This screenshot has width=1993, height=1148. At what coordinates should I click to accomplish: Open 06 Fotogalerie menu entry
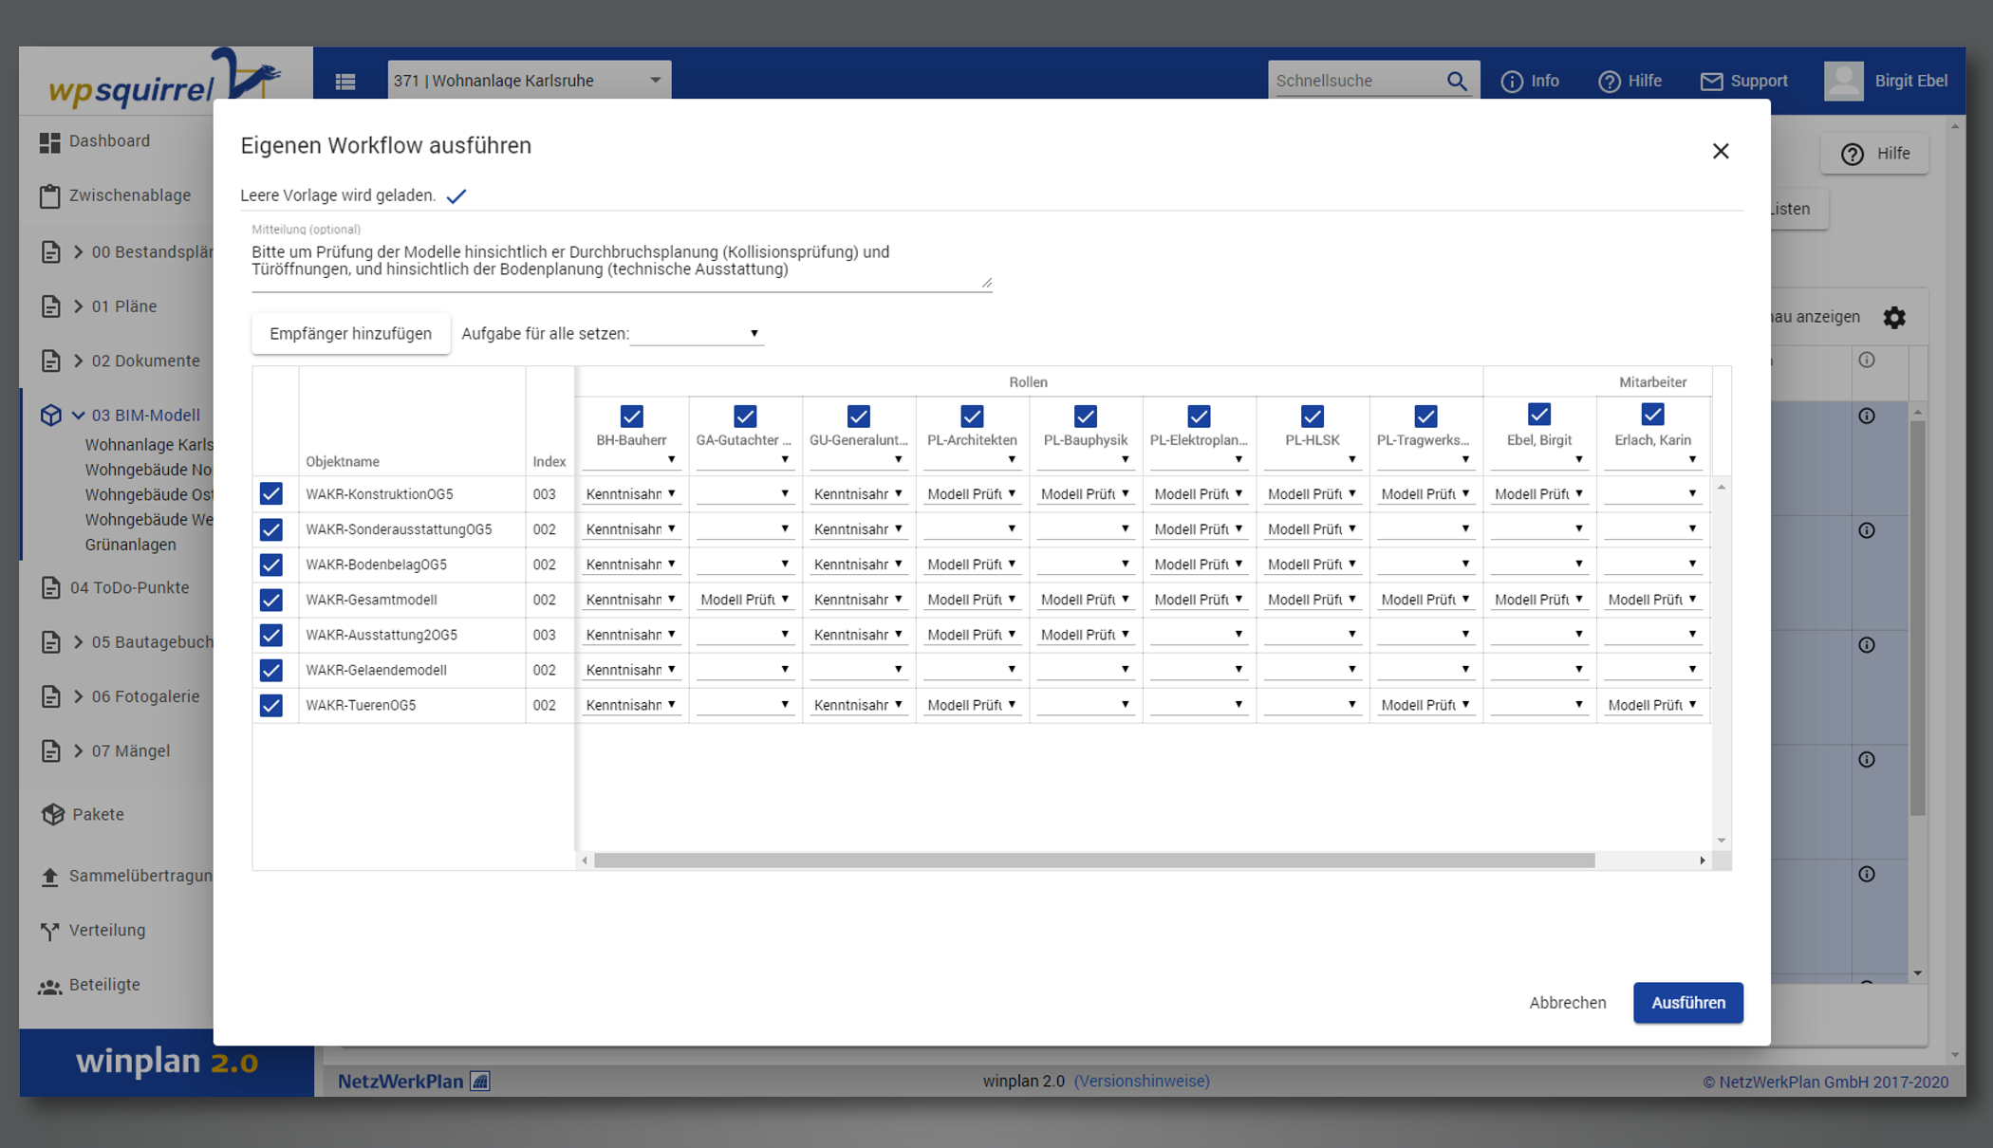click(x=146, y=697)
